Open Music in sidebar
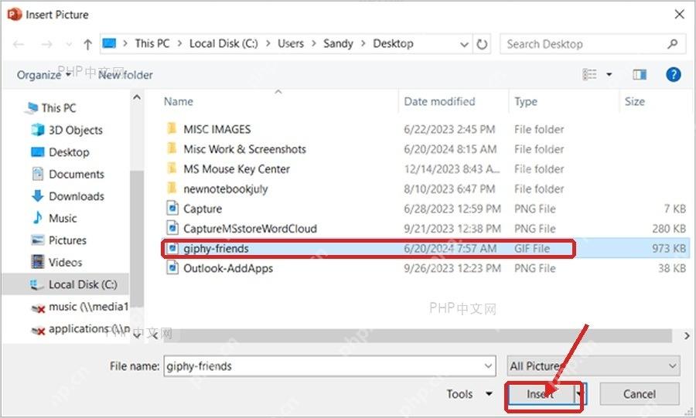 click(x=53, y=218)
